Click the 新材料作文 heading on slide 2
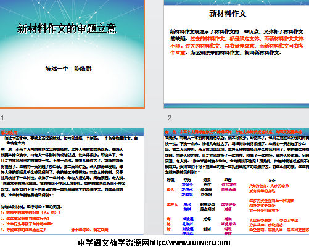 228,14
